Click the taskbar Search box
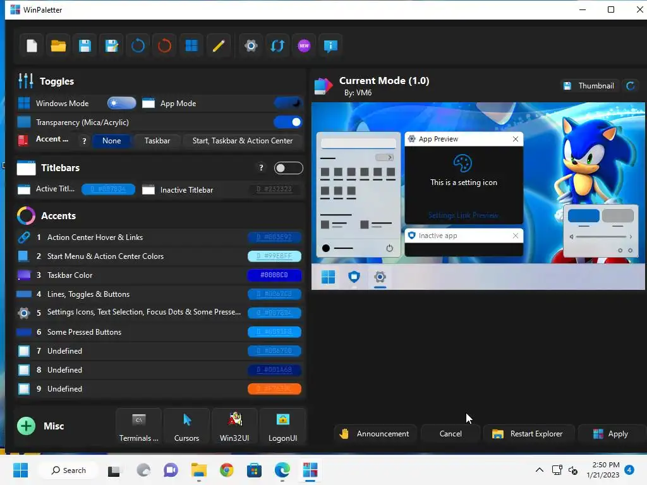Viewport: 647px width, 485px height. (68, 470)
